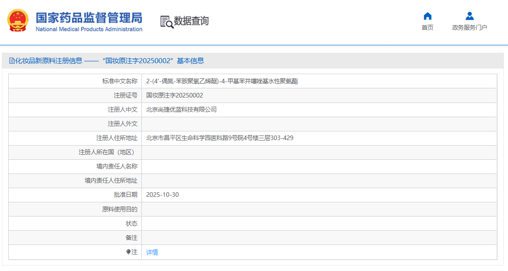The width and height of the screenshot is (508, 271).
Task: Open the 详情 link in the 注 row
Action: click(152, 252)
